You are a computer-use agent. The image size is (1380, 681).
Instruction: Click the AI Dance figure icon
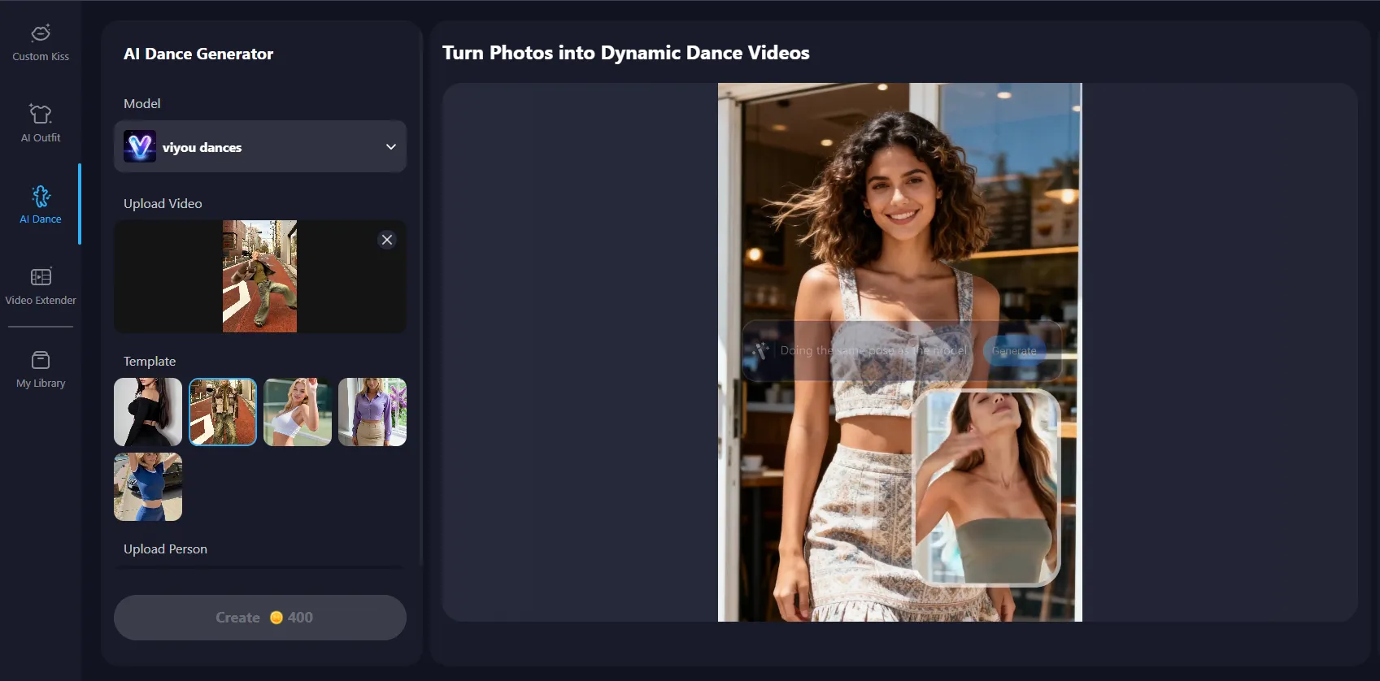[41, 196]
